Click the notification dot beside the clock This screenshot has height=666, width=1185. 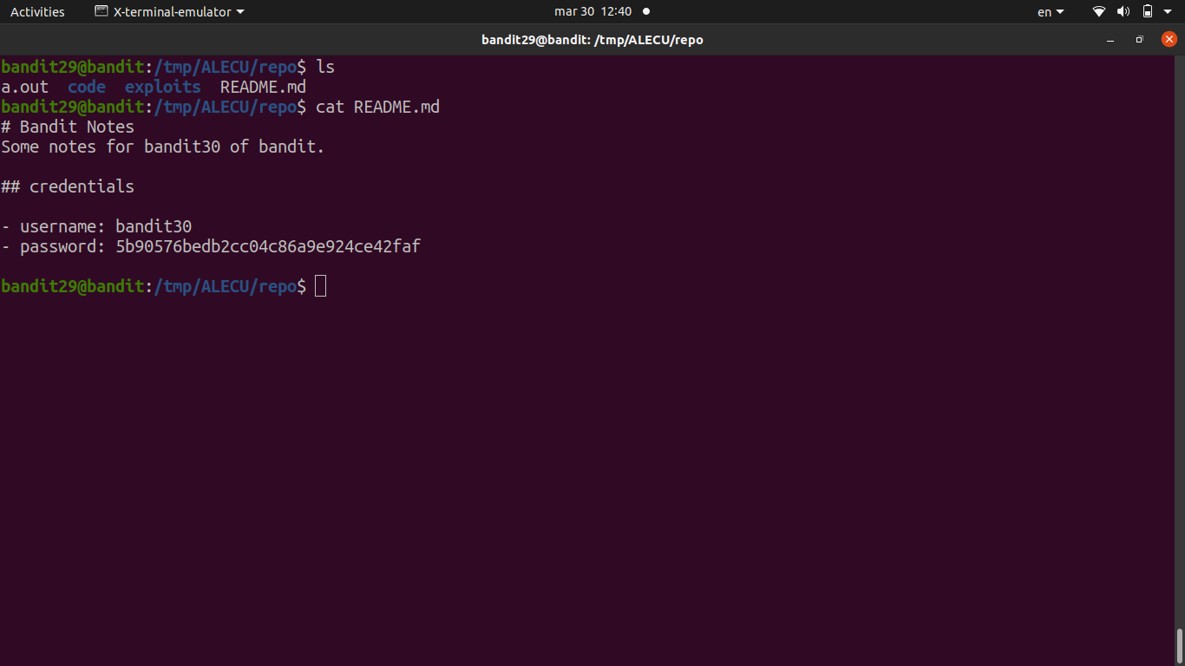click(646, 12)
